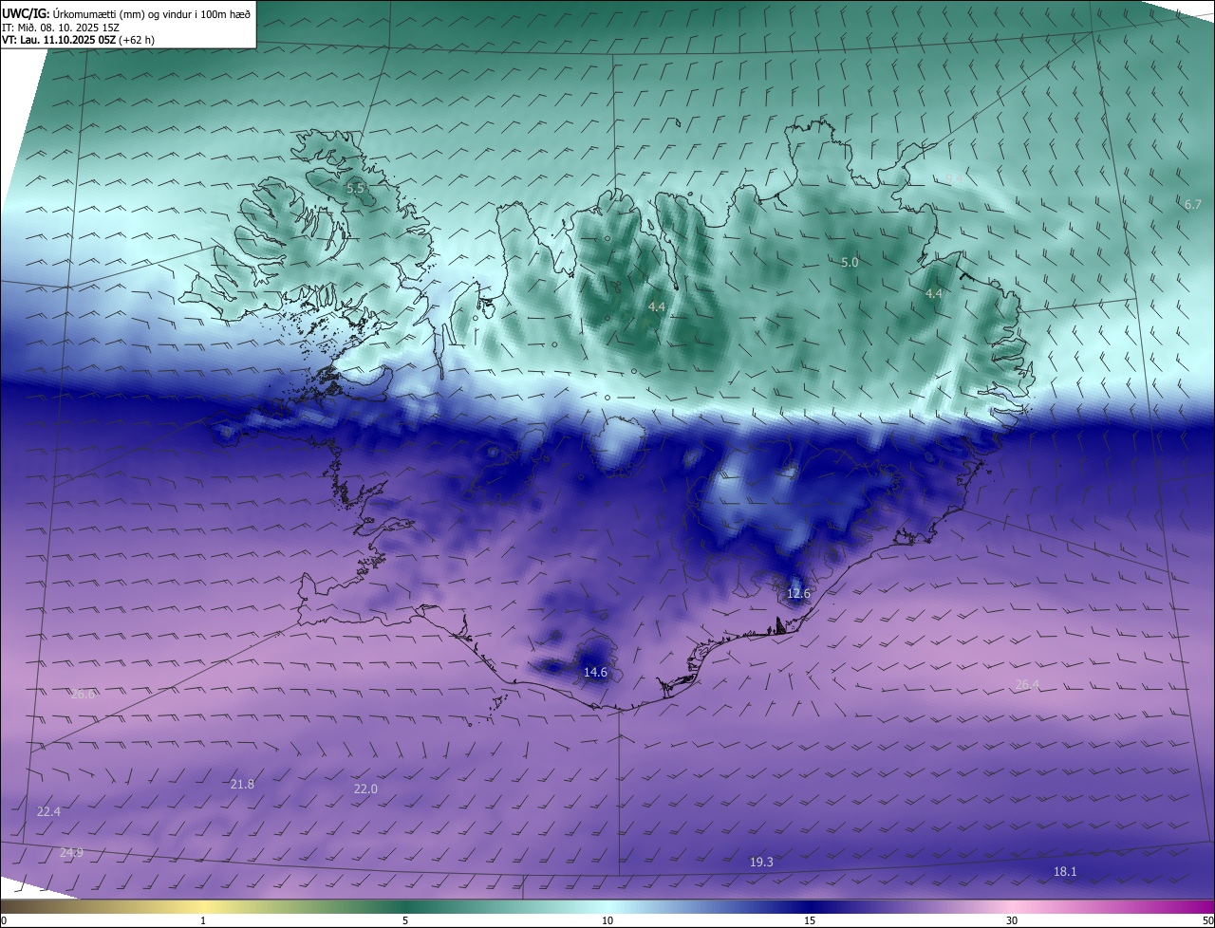Click the colorbar tick label 10
1215x928 pixels.
point(607,920)
